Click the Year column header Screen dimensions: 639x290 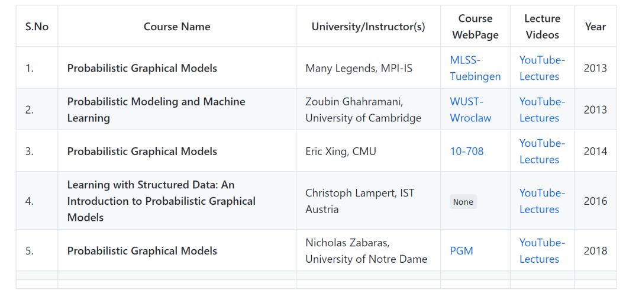point(595,27)
